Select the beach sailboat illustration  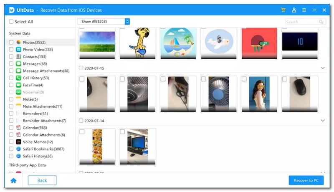[178, 43]
